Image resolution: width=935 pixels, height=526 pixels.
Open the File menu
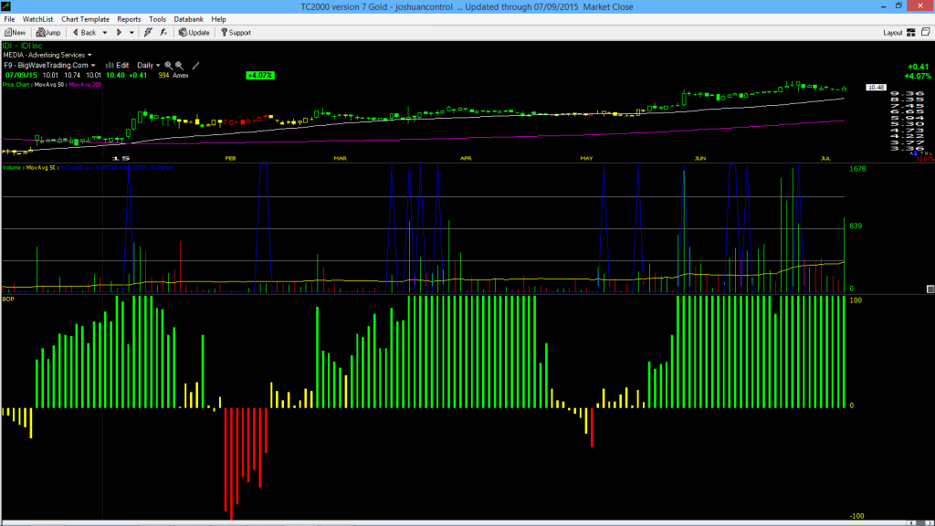point(9,19)
